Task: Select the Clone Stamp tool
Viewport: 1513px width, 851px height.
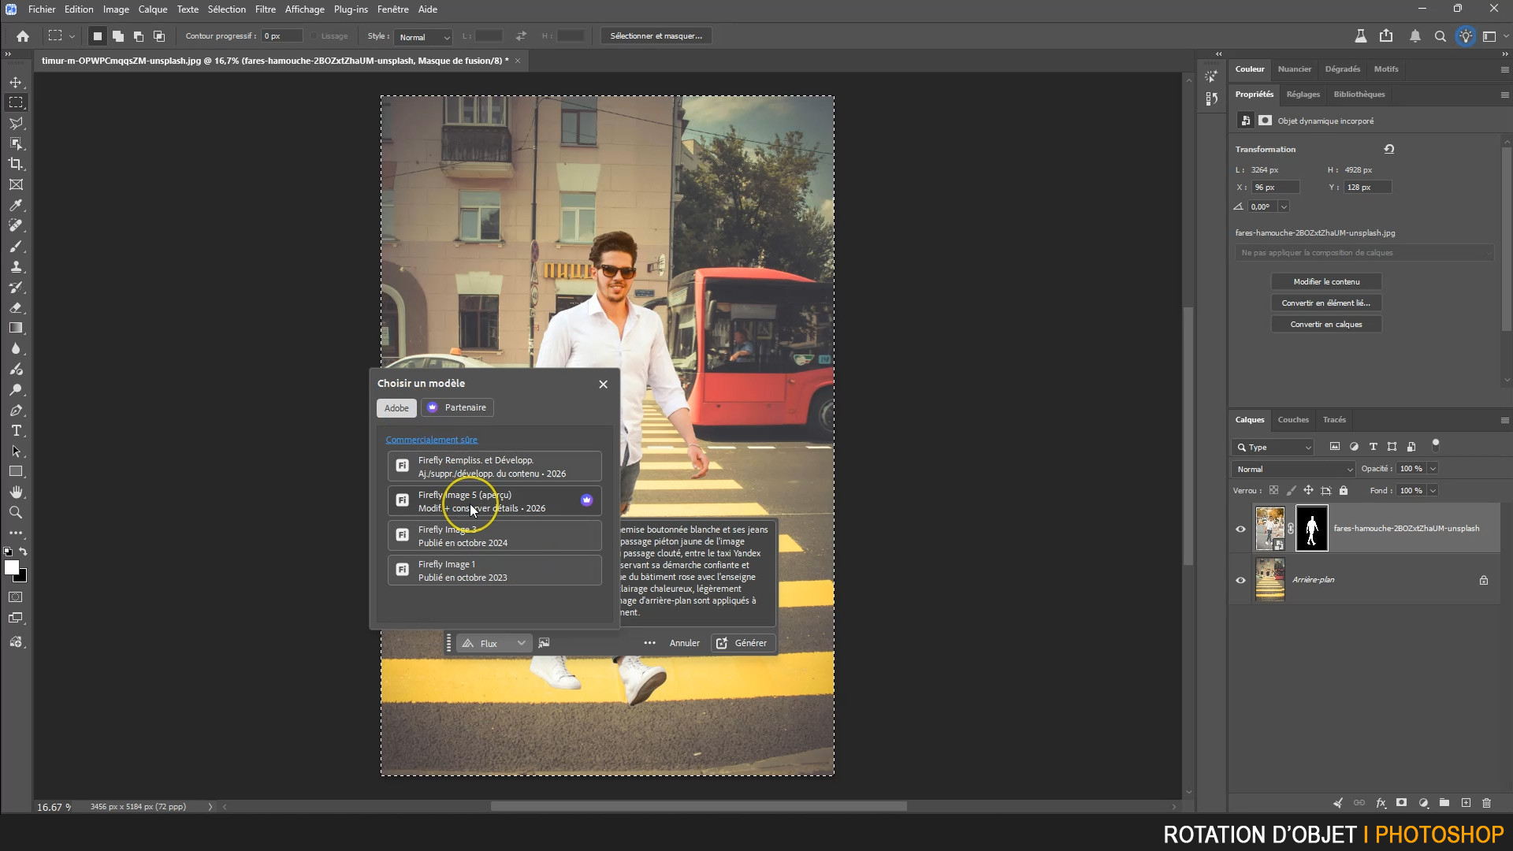Action: (16, 266)
